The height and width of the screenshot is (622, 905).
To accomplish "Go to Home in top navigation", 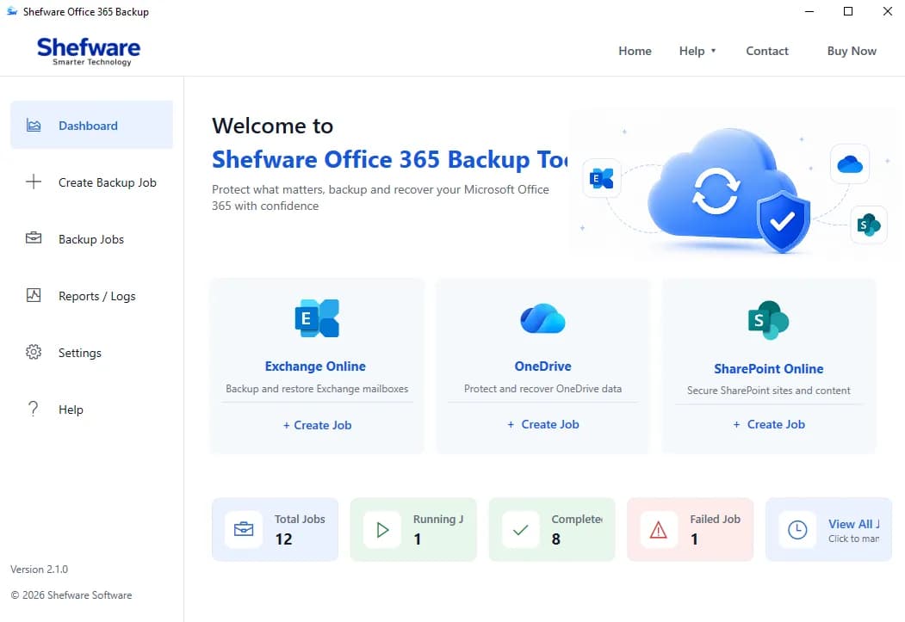I will (x=635, y=51).
